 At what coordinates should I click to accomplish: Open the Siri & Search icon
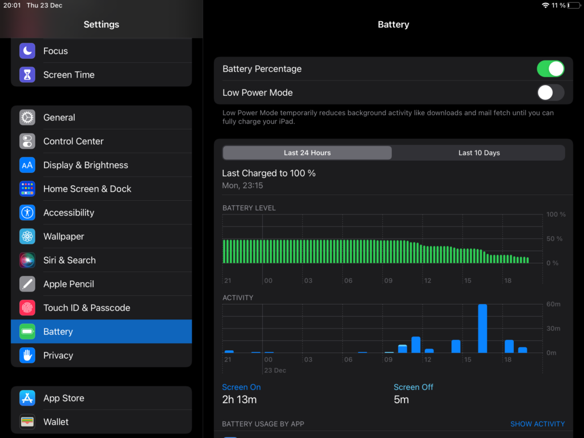coord(27,260)
